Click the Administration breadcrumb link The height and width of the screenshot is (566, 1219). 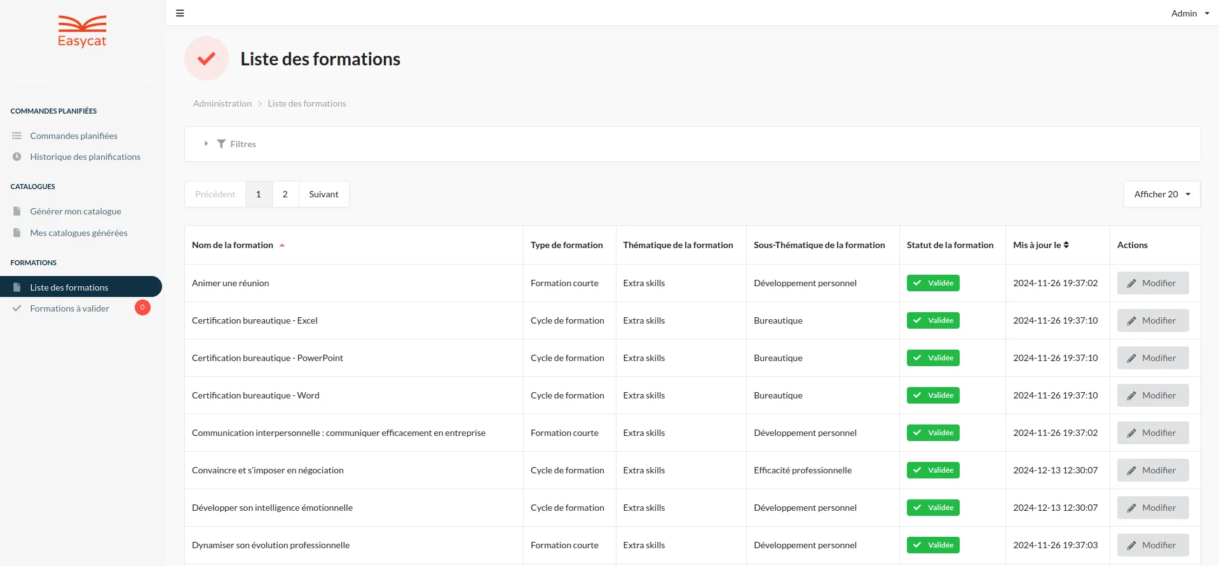tap(222, 103)
